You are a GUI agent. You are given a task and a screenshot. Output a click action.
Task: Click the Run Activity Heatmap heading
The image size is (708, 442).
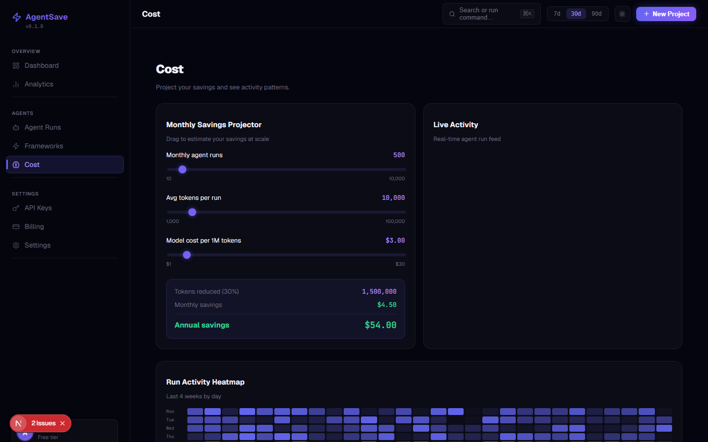(x=206, y=382)
